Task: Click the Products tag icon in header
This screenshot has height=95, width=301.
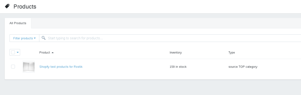Action: coord(7,7)
